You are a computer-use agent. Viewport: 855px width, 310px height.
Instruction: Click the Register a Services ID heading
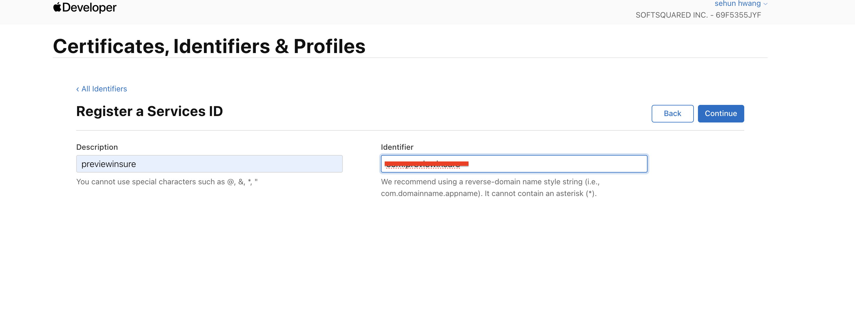[149, 112]
